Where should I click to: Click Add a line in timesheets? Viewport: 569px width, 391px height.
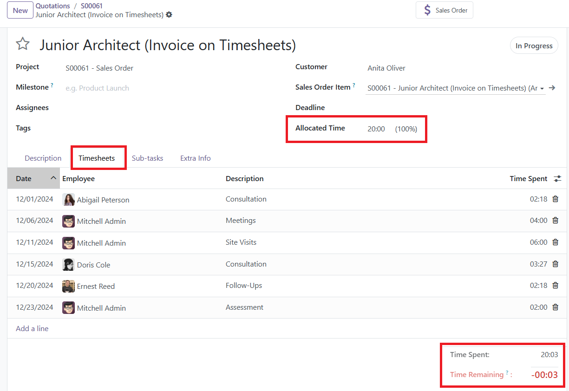coord(32,329)
